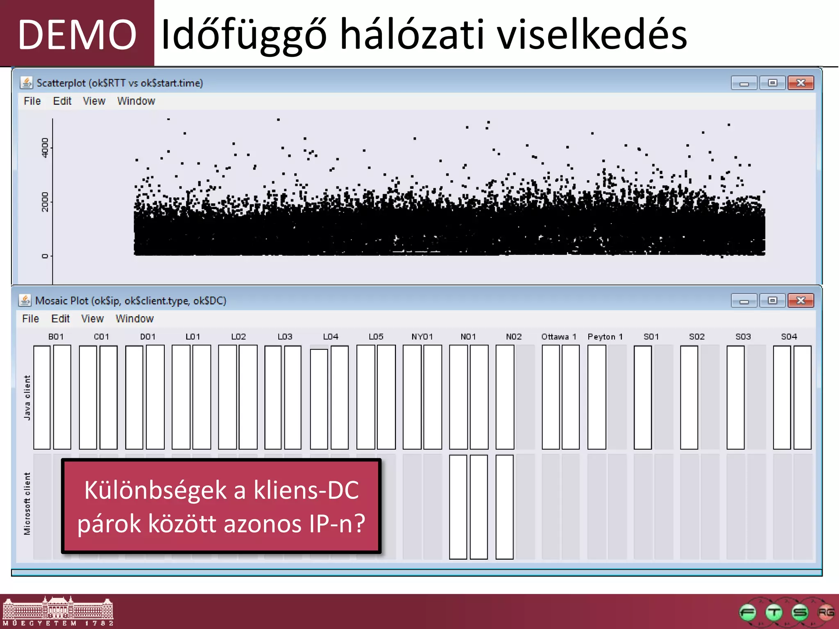Click the Microsoft client row label
The image size is (839, 629).
(27, 504)
